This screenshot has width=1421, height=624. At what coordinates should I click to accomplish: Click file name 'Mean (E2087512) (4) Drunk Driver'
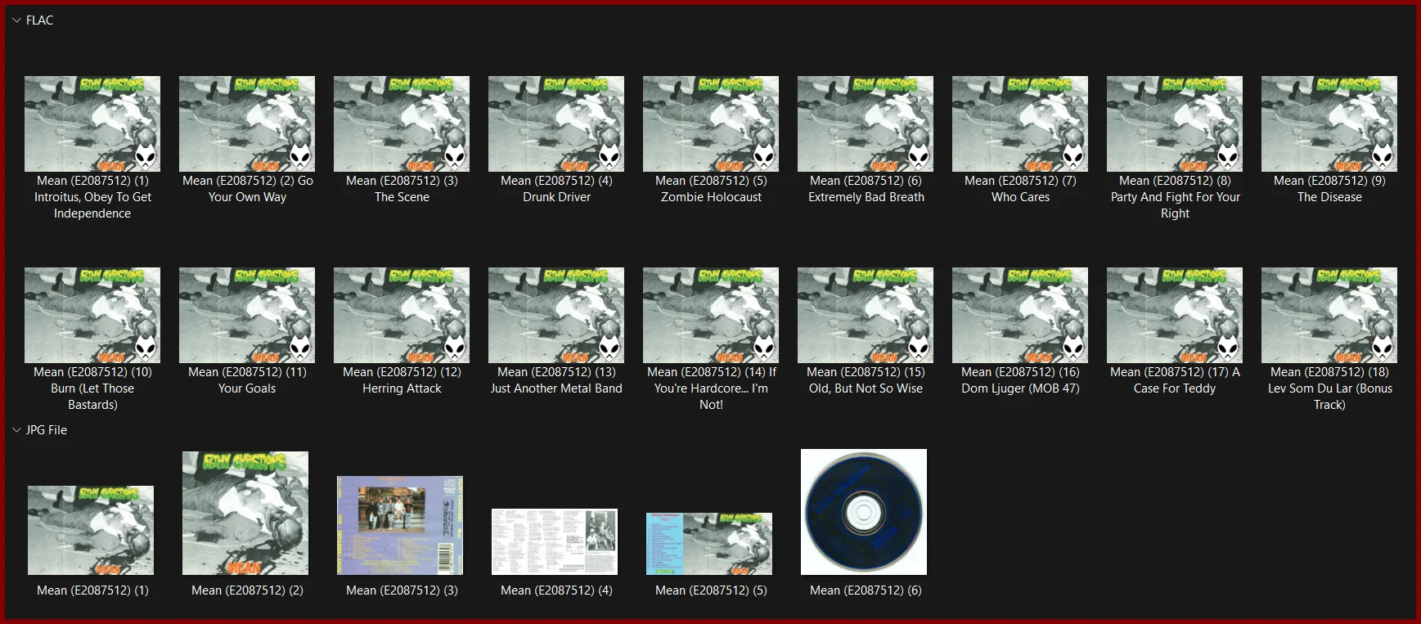coord(556,189)
